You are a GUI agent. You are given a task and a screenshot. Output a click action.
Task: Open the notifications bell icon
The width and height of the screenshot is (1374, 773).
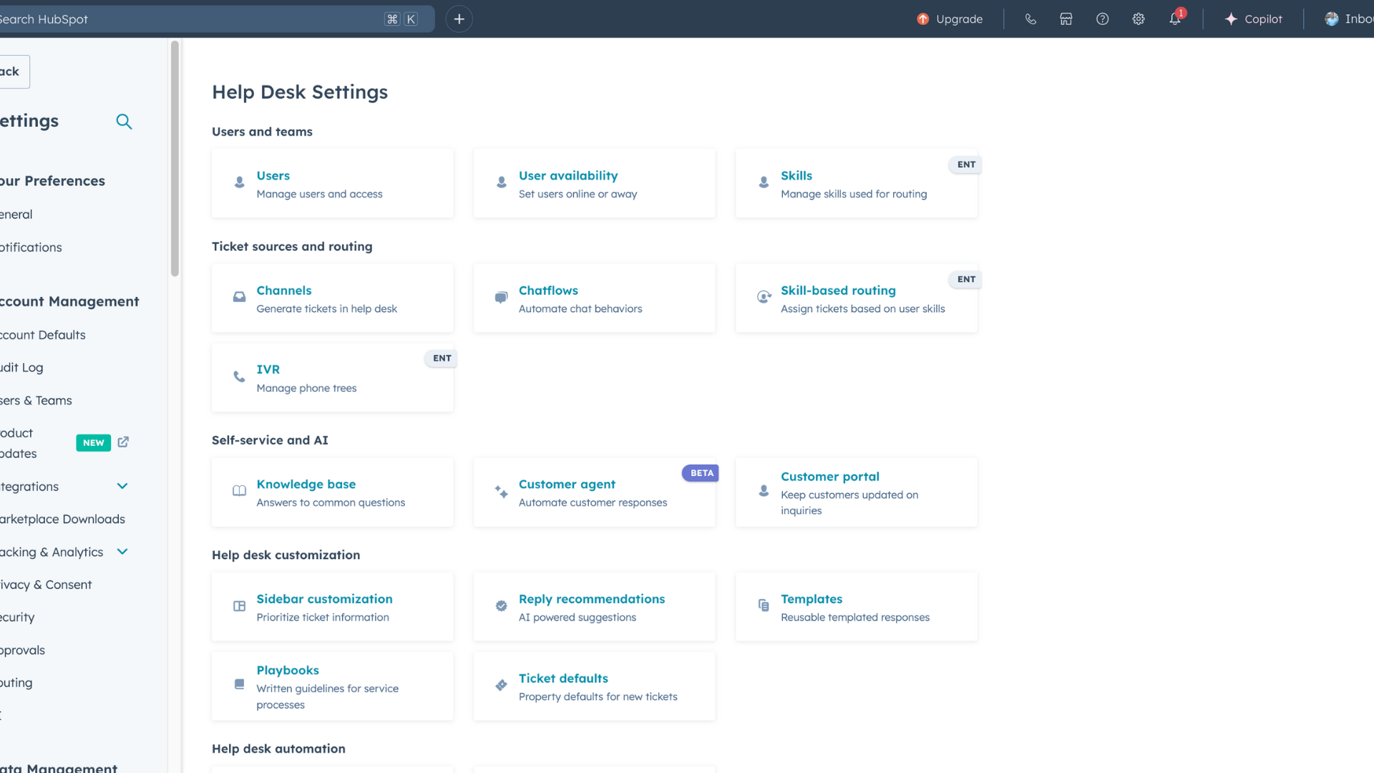click(x=1175, y=19)
